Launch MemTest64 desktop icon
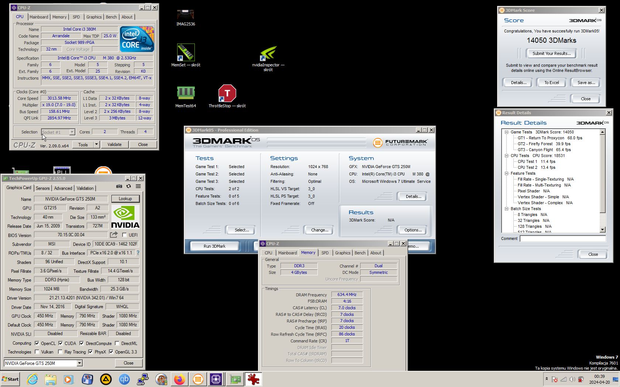 click(186, 97)
